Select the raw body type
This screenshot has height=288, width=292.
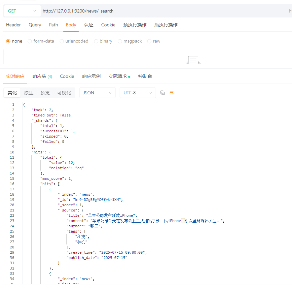point(154,41)
